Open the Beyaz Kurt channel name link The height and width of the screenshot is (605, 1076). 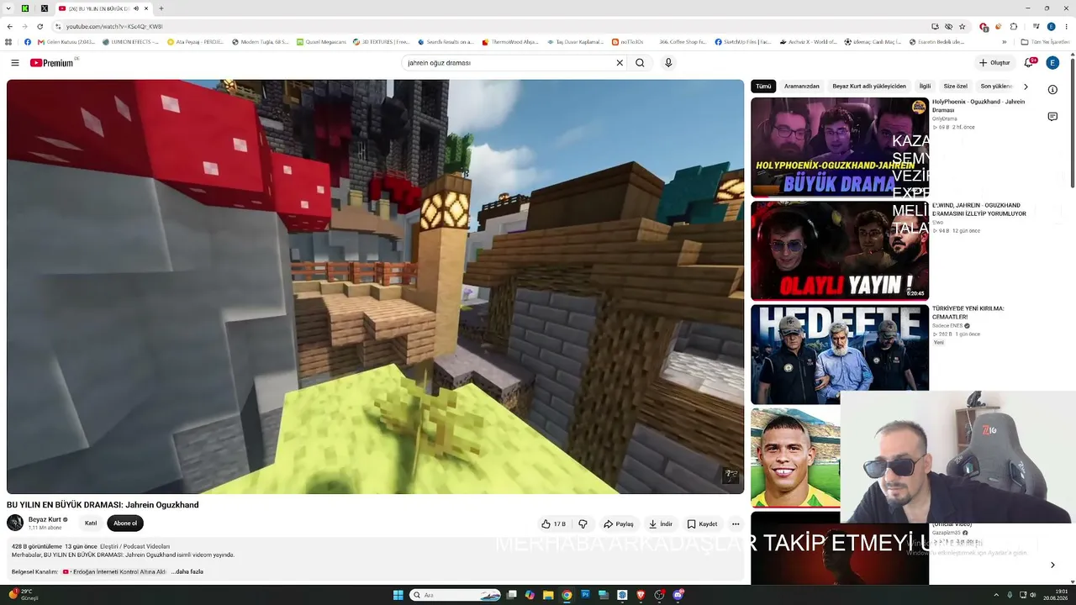coord(45,519)
